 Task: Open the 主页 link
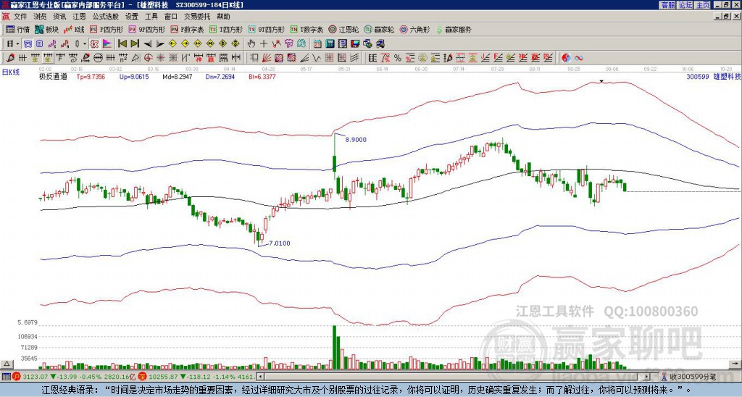coord(703,5)
